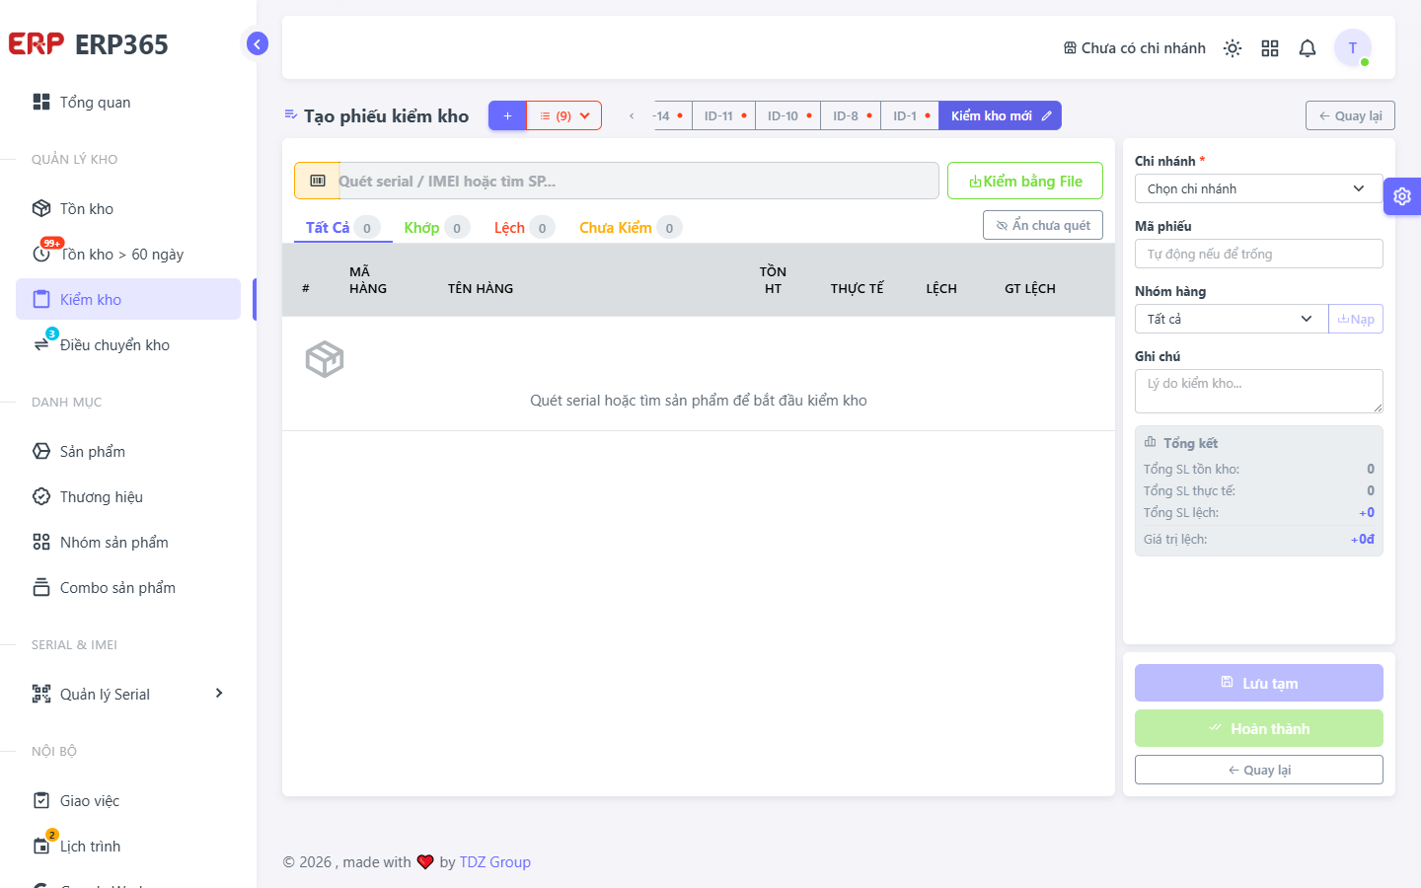The height and width of the screenshot is (888, 1421).
Task: Open the floating settings gear button
Action: (x=1402, y=196)
